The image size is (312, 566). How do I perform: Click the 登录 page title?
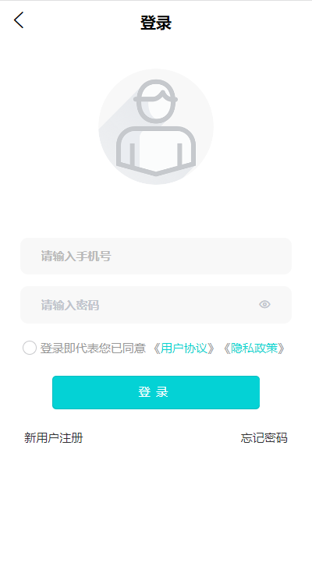point(156,23)
